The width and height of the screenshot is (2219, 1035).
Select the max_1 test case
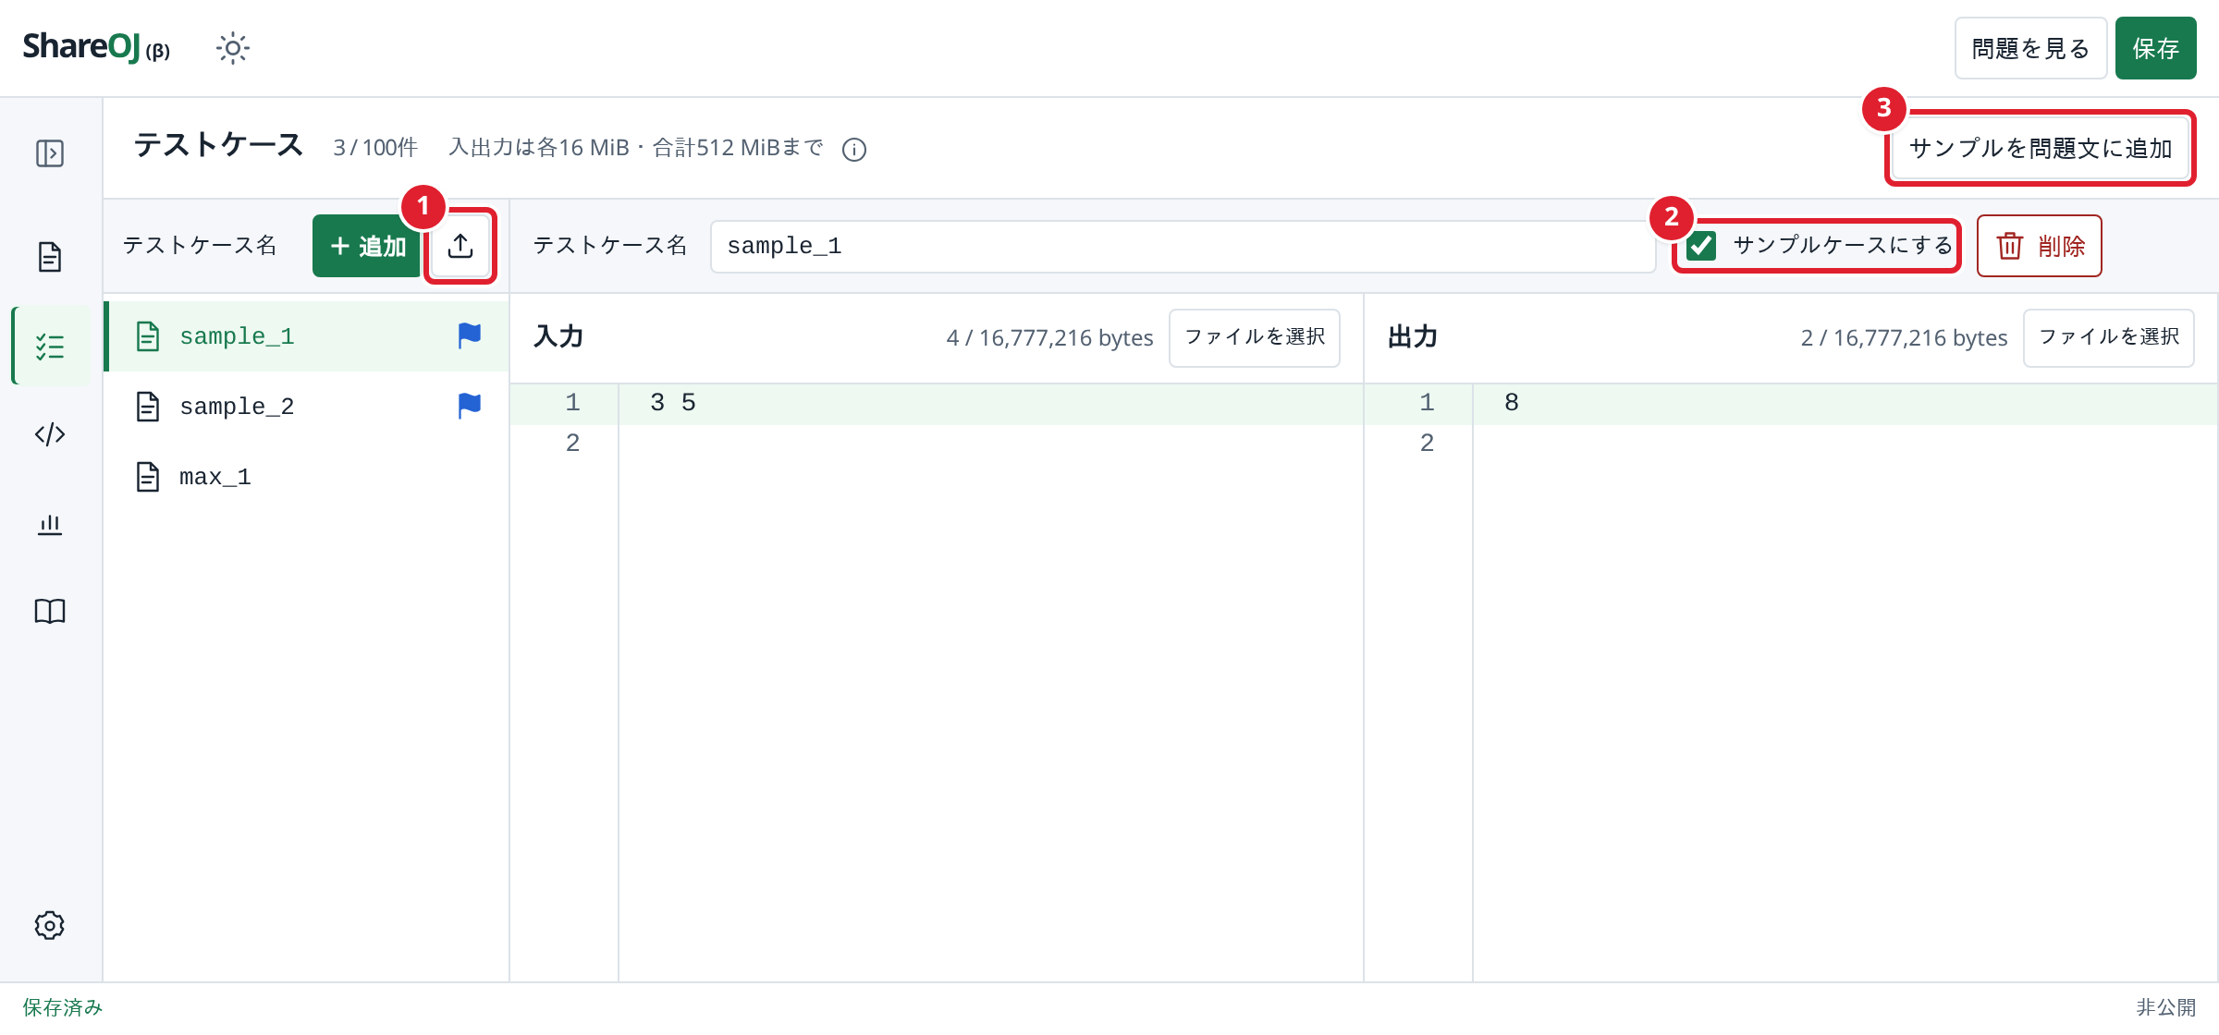click(x=307, y=477)
